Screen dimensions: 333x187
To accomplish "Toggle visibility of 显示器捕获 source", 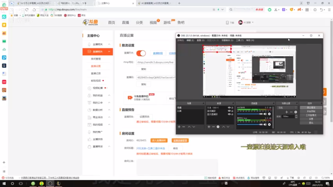I will coord(229,114).
